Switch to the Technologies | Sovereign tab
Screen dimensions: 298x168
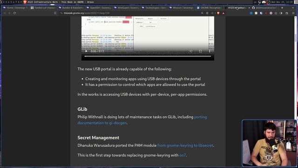click(x=154, y=8)
